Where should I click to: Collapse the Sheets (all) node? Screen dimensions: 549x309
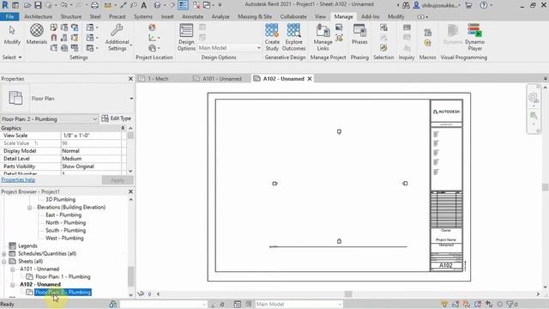pos(3,261)
